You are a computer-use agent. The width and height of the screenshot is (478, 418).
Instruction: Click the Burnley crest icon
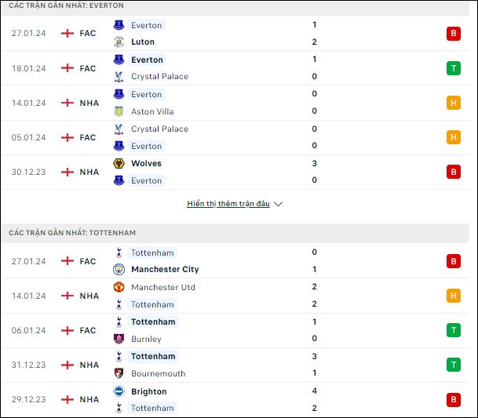(119, 339)
